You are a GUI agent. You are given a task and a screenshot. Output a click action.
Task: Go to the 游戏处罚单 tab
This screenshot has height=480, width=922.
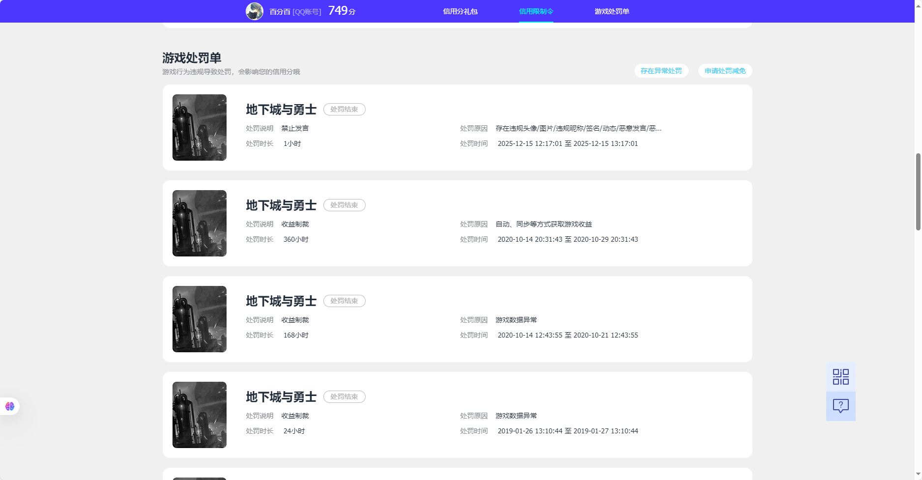[x=611, y=11]
